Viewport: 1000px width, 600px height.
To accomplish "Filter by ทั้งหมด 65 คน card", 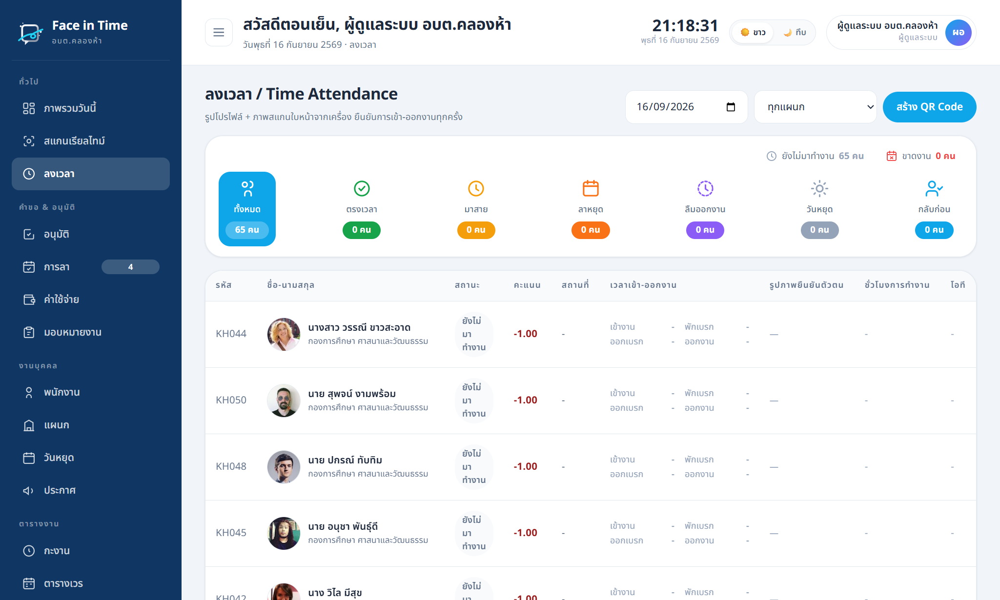I will pos(247,209).
